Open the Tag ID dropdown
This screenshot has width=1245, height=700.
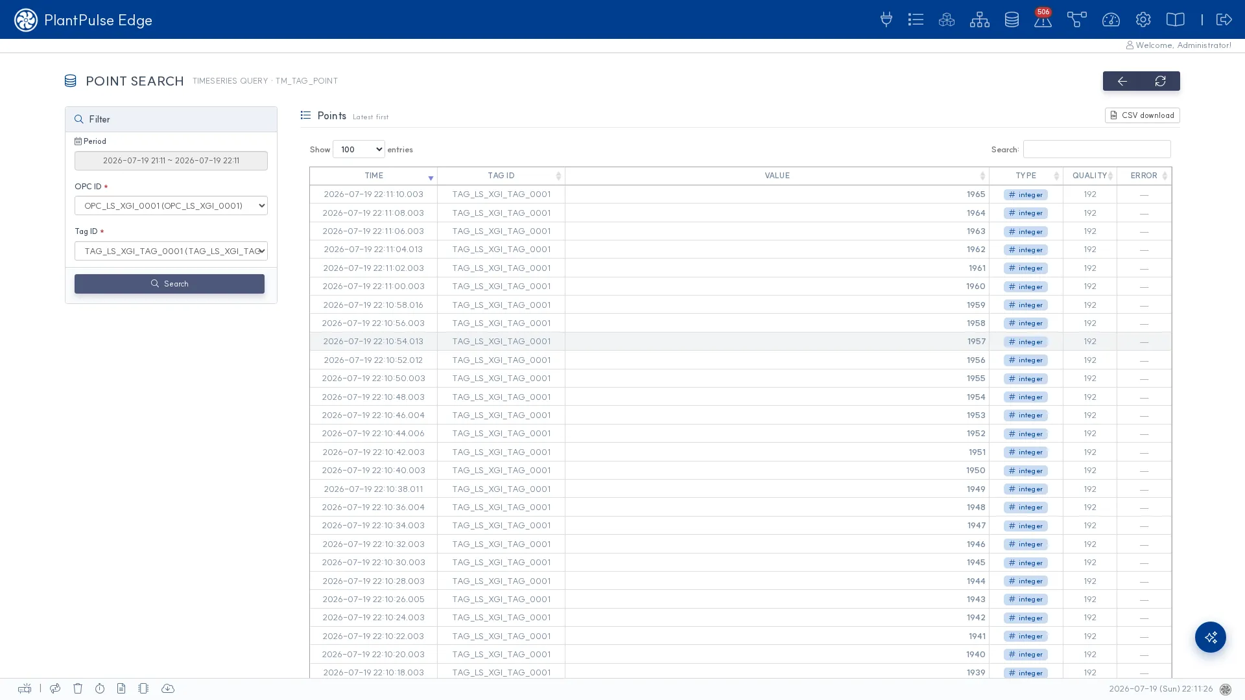pyautogui.click(x=171, y=251)
